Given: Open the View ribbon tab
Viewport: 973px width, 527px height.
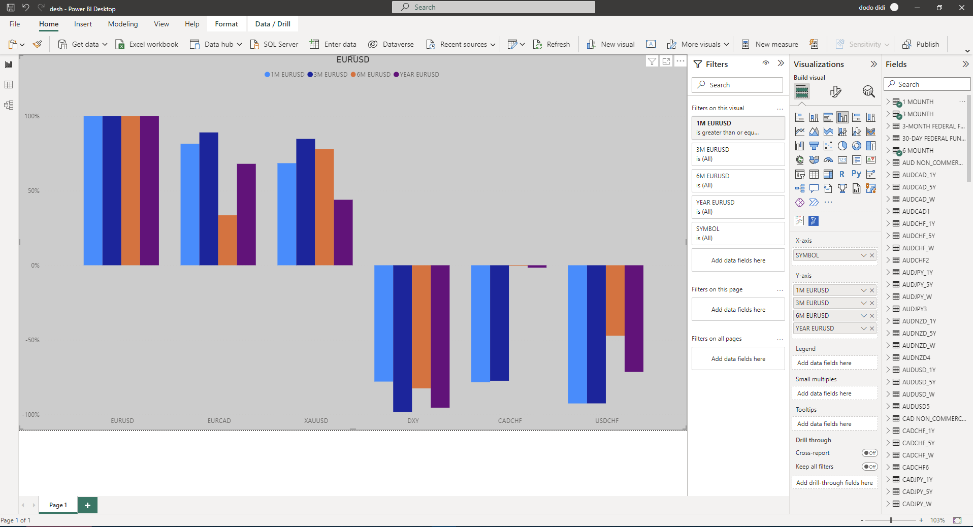Looking at the screenshot, I should click(161, 24).
